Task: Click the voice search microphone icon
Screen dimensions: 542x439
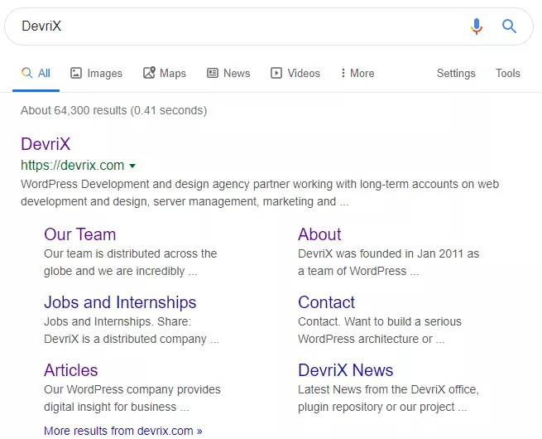Action: (477, 27)
